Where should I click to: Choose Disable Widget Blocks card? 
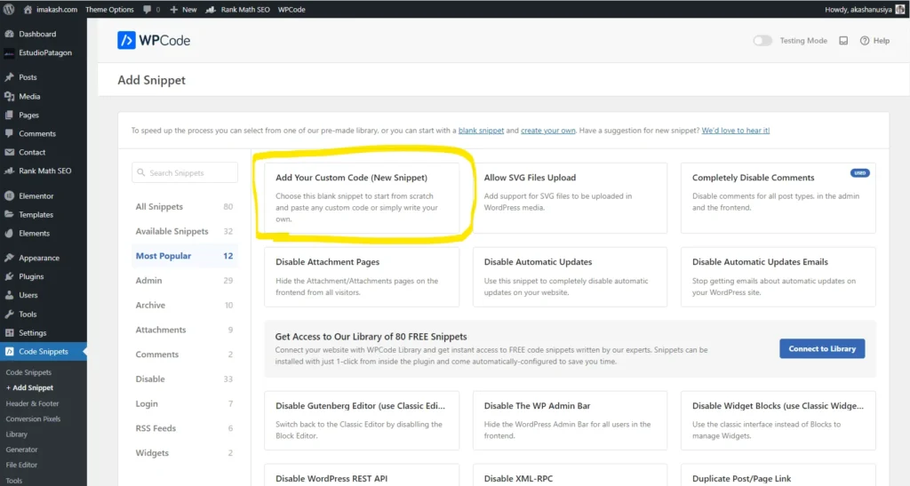778,420
